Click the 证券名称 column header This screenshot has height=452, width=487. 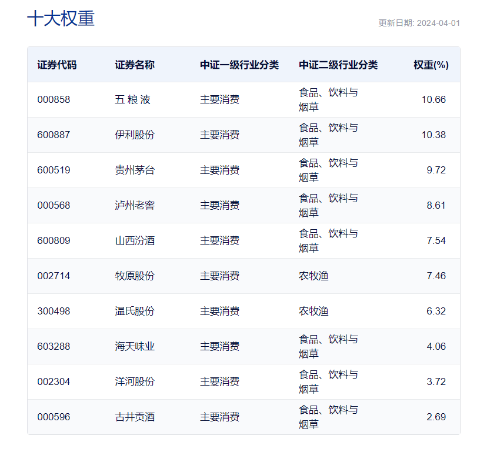(x=135, y=65)
